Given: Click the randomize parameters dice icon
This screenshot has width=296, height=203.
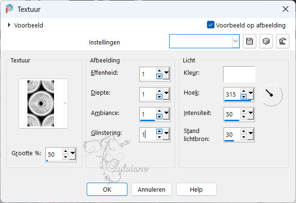Looking at the screenshot, I should point(266,41).
